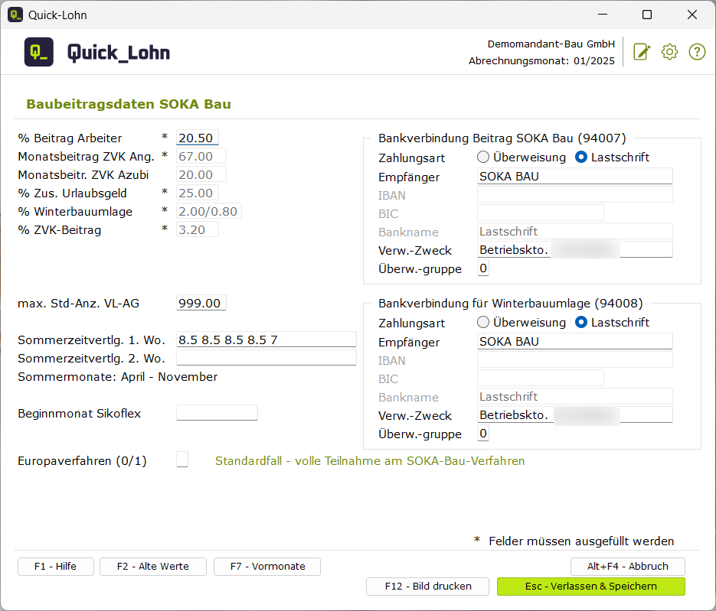716x611 pixels.
Task: Click IBAN field in Beitrag SOKA Bau section
Action: point(575,194)
